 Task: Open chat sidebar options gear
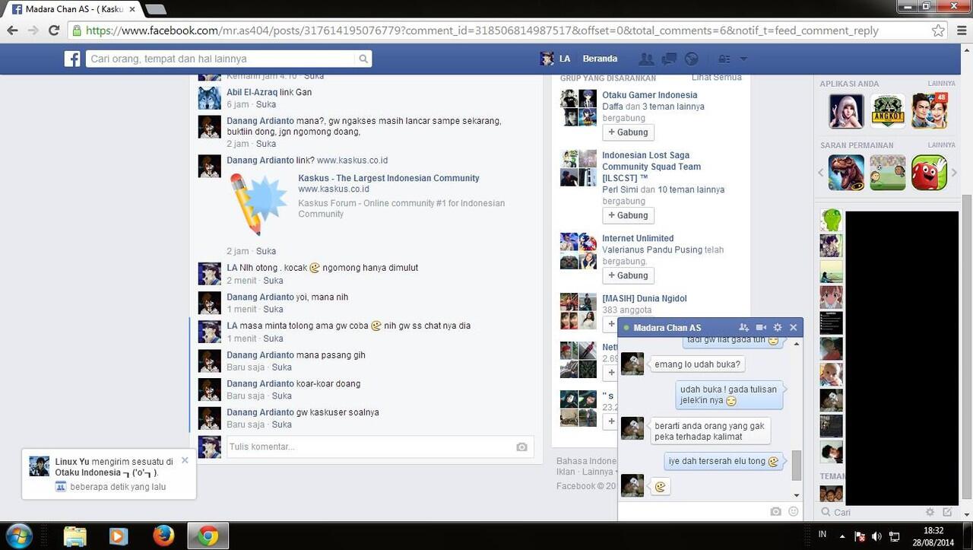(930, 512)
